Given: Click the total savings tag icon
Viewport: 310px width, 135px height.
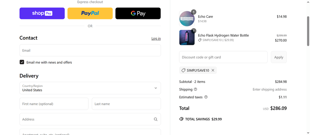Looking at the screenshot, I should (x=181, y=119).
